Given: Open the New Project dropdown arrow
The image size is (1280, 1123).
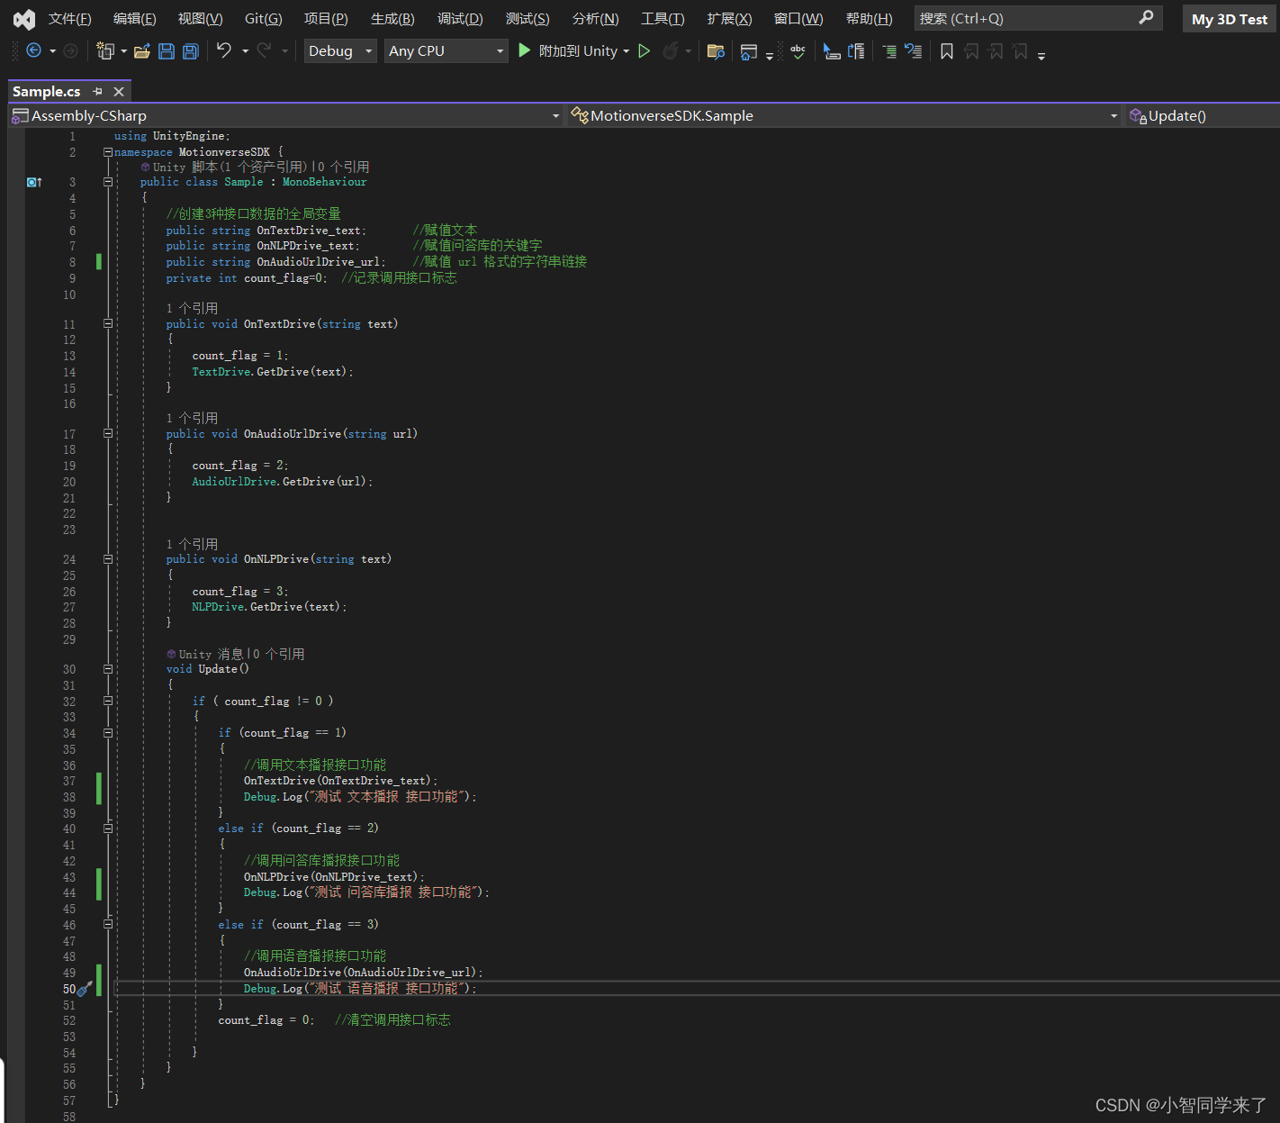Looking at the screenshot, I should [123, 51].
